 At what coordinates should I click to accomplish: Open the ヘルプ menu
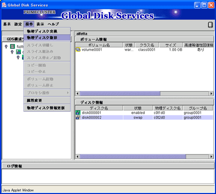[x=53, y=24]
